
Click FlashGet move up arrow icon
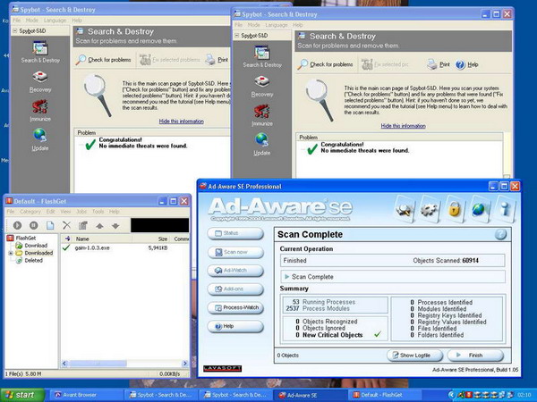[x=99, y=226]
